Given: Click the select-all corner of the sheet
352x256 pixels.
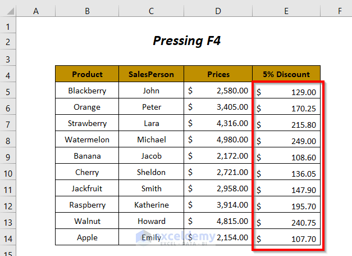Looking at the screenshot, I should click(8, 11).
